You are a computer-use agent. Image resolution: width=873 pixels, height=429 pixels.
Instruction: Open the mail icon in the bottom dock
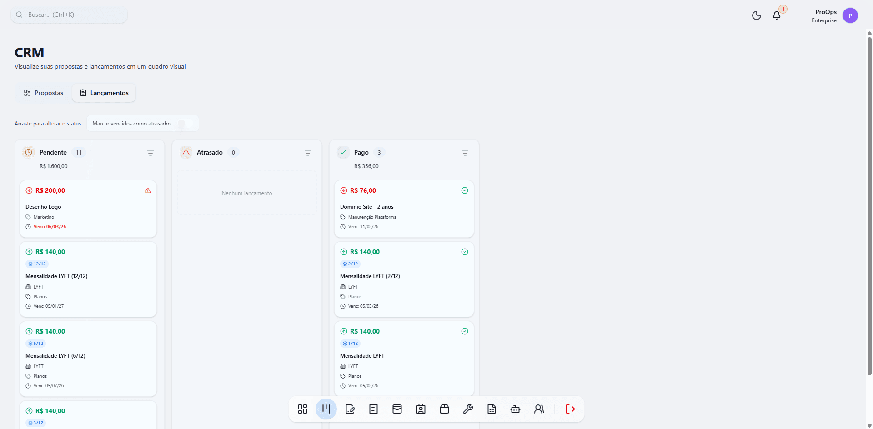pos(397,409)
